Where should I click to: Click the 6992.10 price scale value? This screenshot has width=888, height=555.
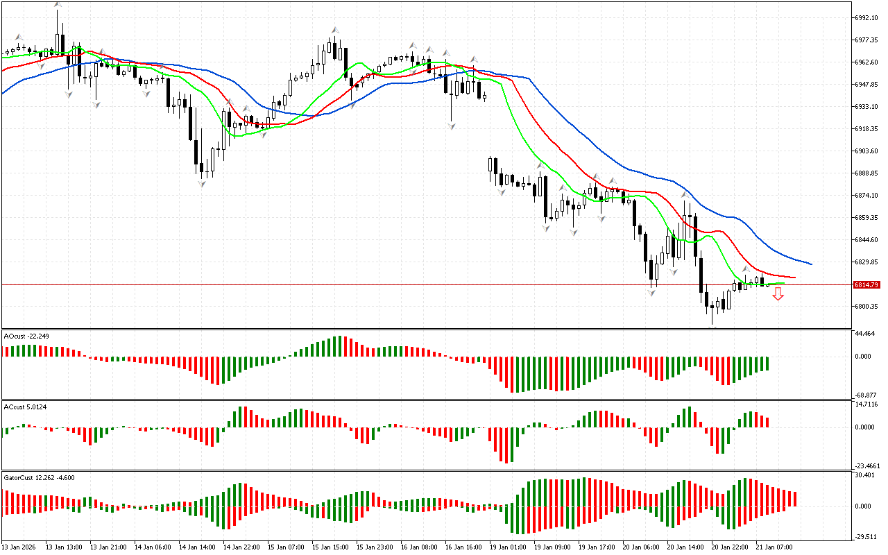tap(868, 18)
